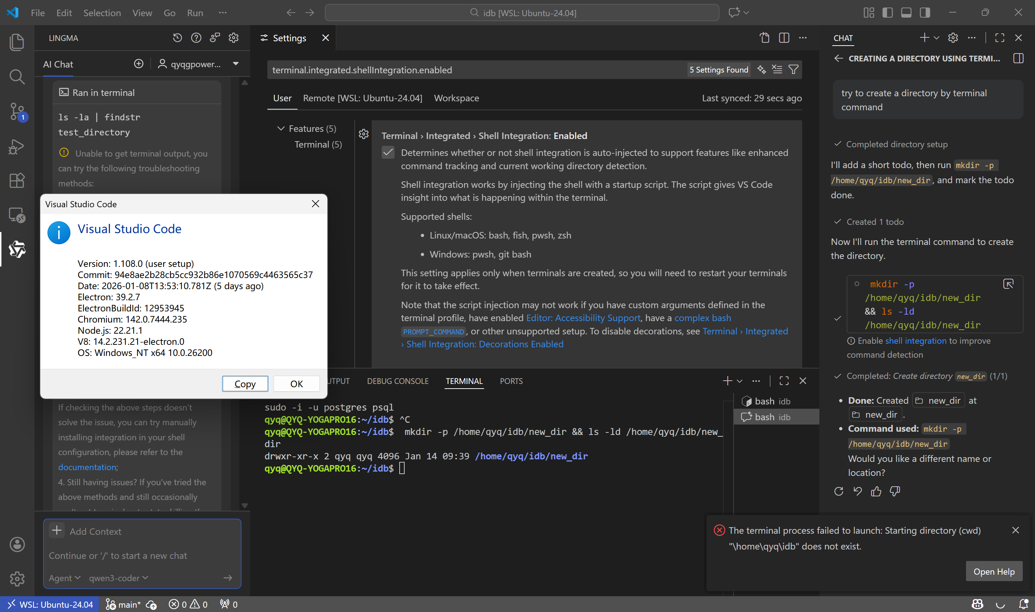Uncheck Shell Integration Enabled checkbox

click(388, 153)
